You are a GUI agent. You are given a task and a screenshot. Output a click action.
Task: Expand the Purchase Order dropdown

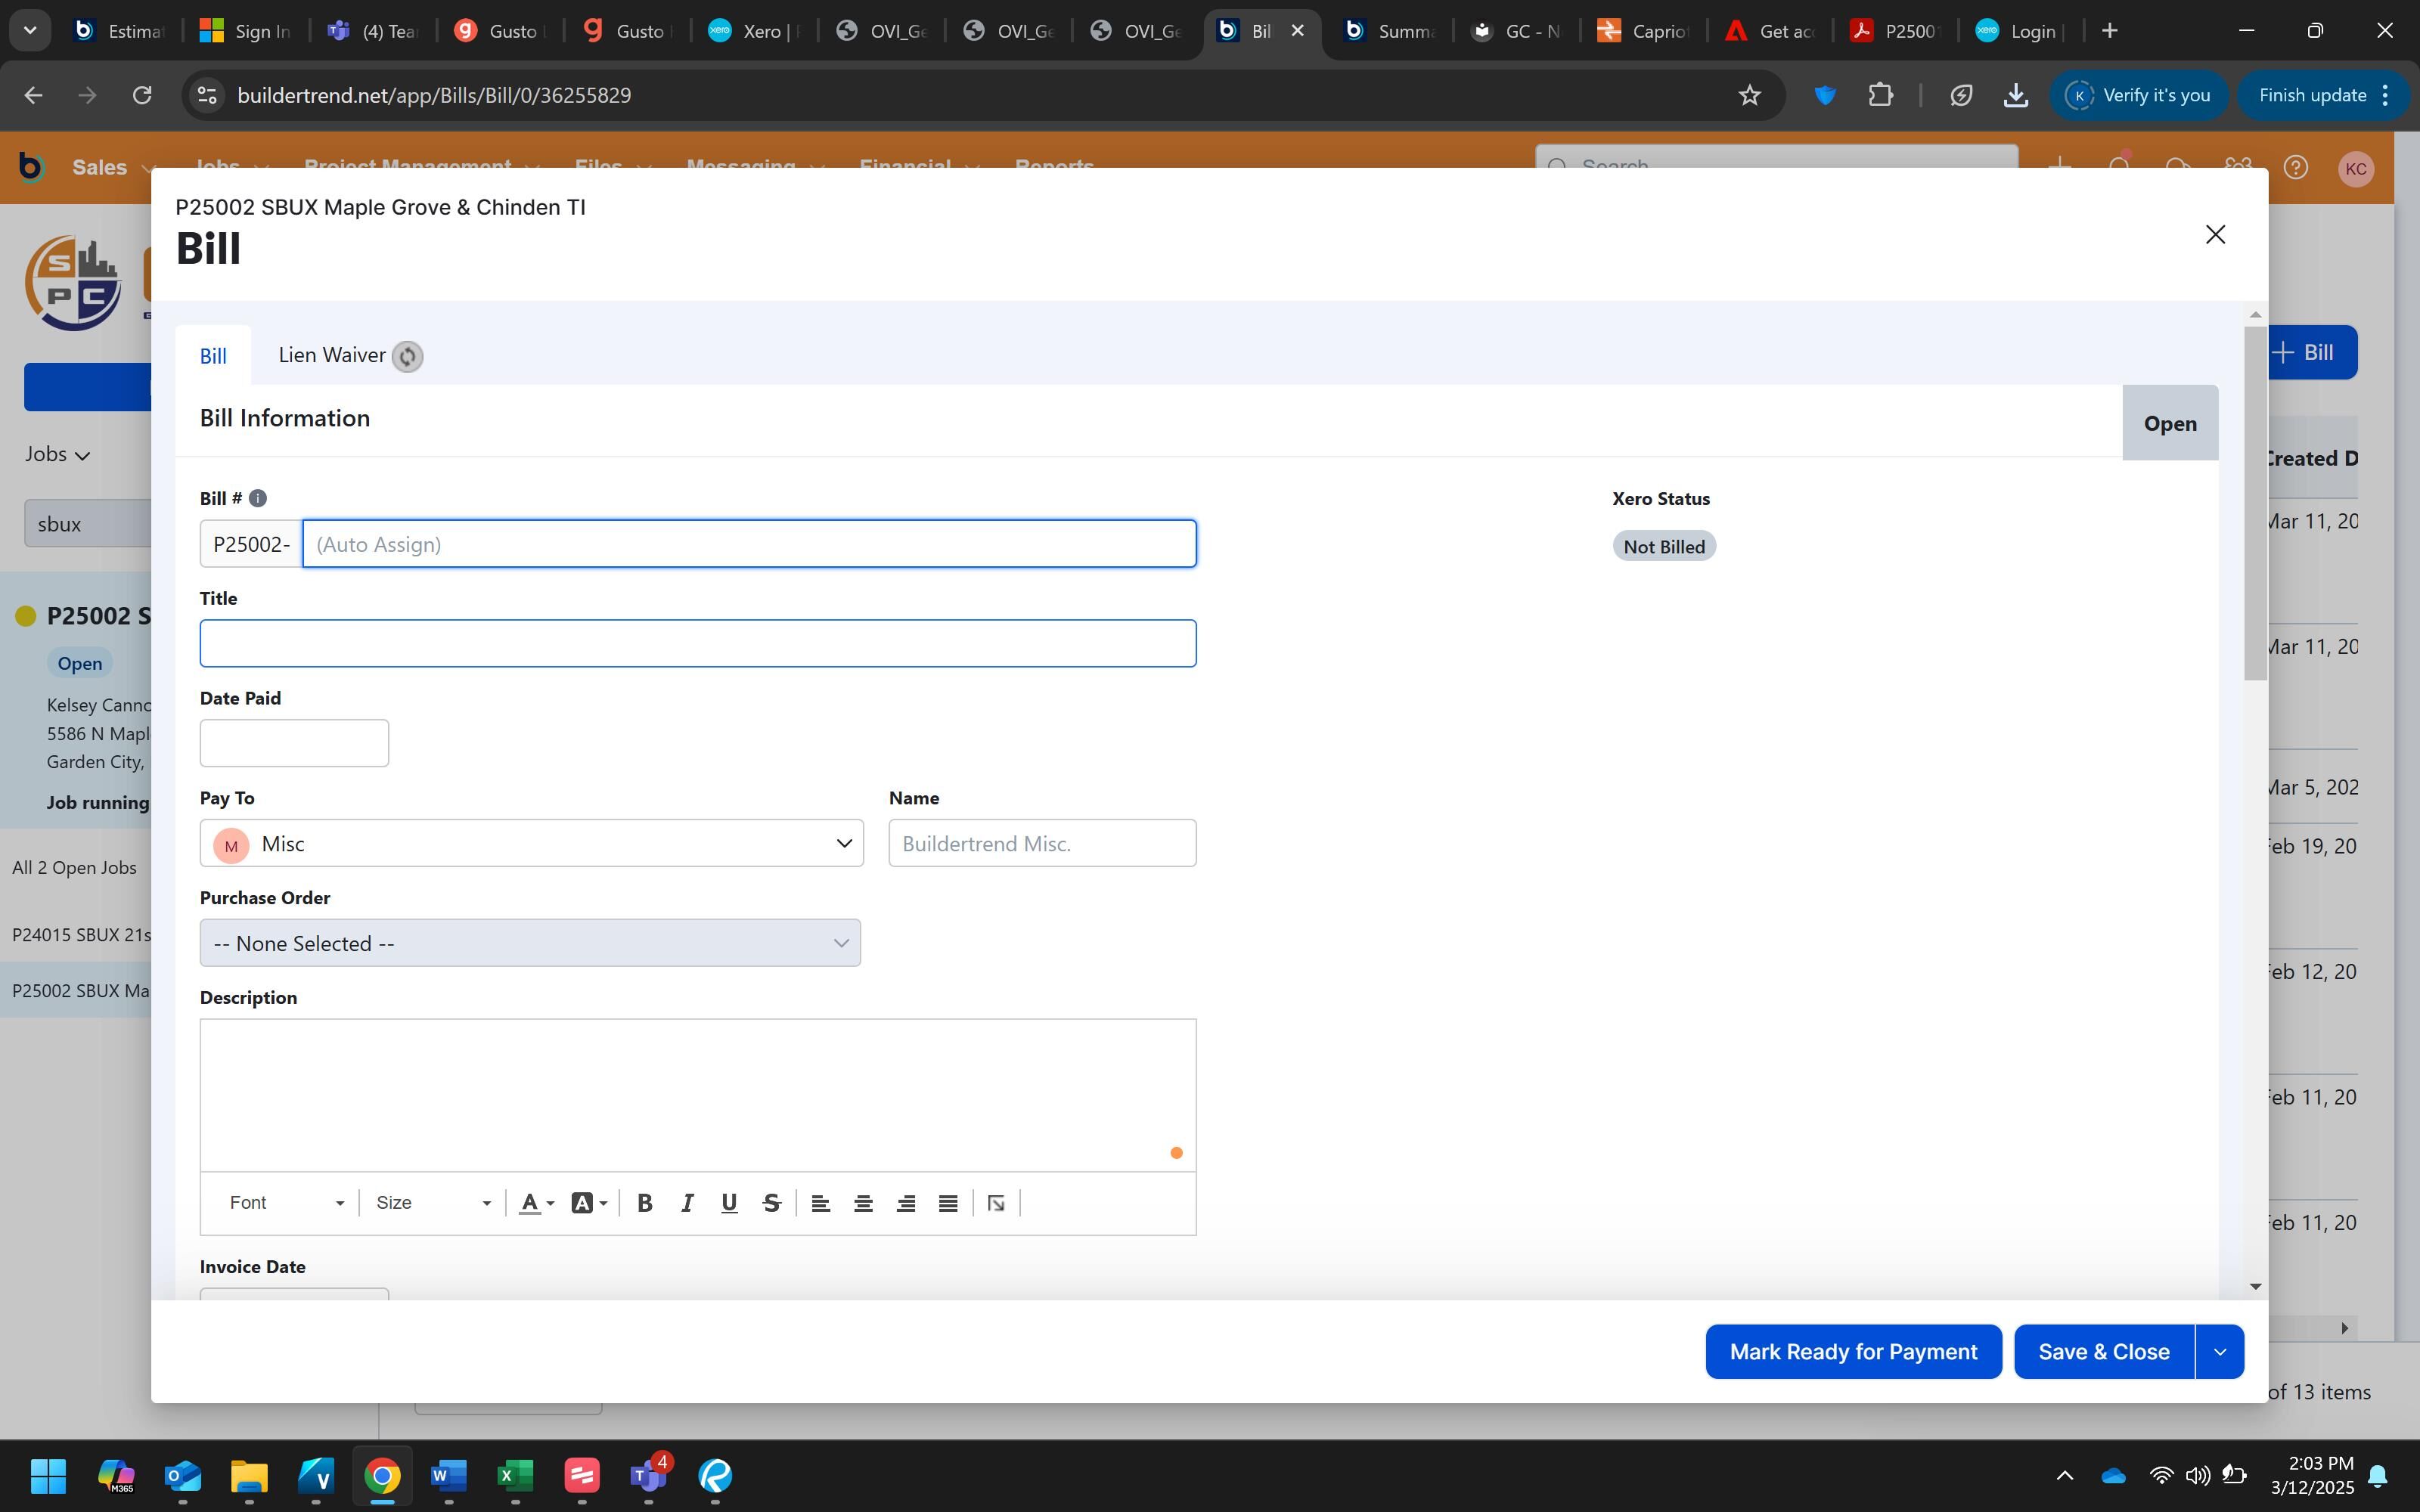pos(529,943)
